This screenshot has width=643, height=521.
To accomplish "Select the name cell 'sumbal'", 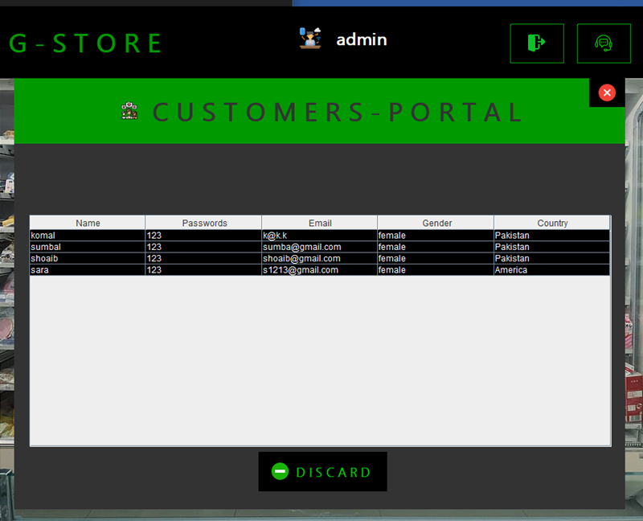I will point(88,247).
